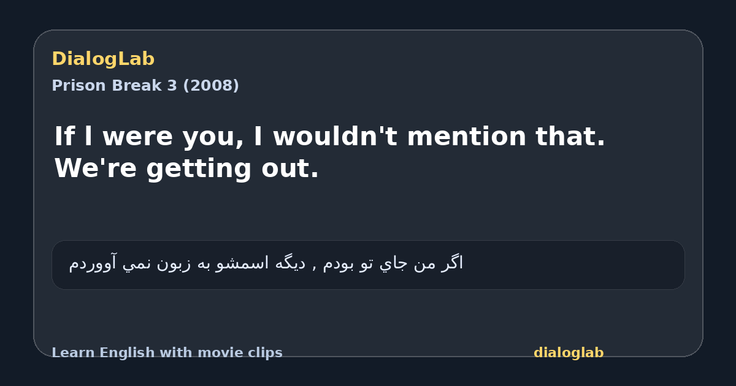Click the "Learn English with movie clips" tagline
The height and width of the screenshot is (386, 736).
point(167,353)
